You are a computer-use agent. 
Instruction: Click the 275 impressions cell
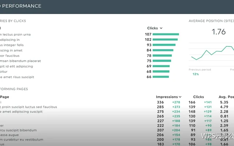(161, 112)
